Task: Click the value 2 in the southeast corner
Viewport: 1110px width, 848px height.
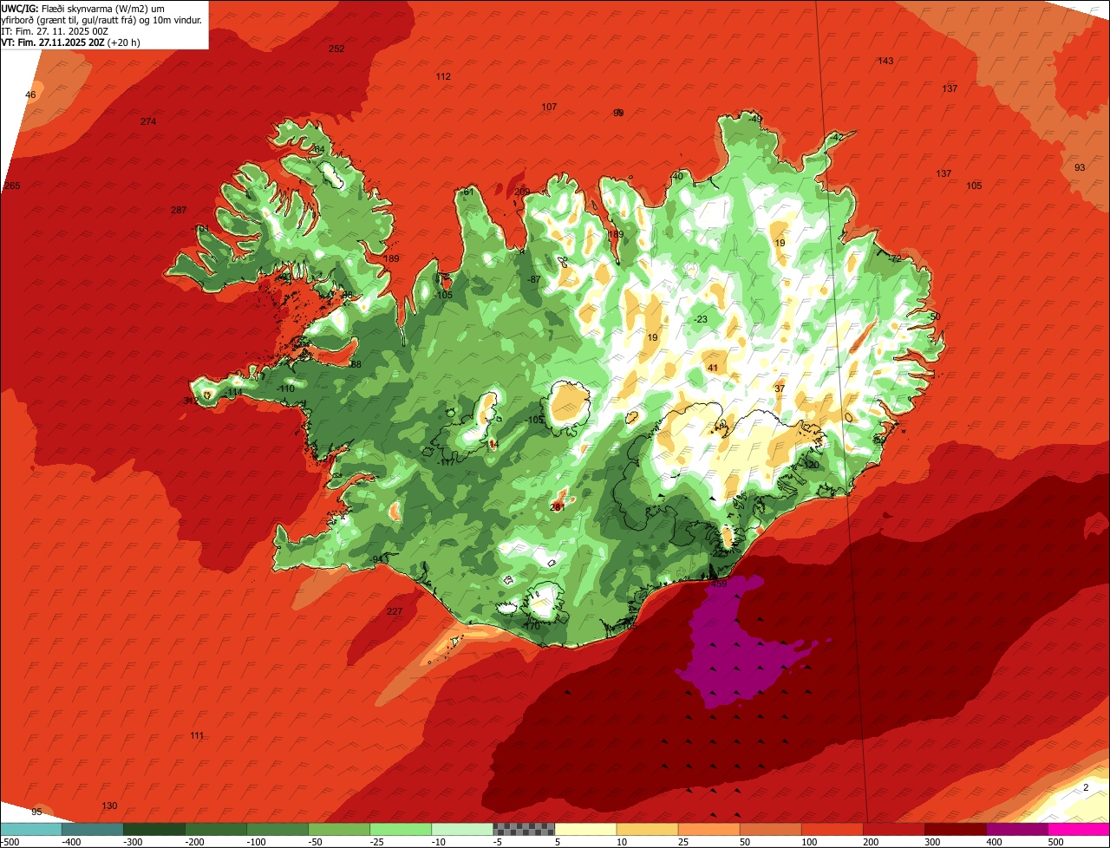Action: 1085,787
